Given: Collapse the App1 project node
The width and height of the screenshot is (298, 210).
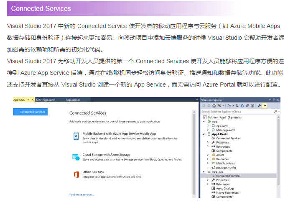Looking at the screenshot, I should tap(204, 122).
